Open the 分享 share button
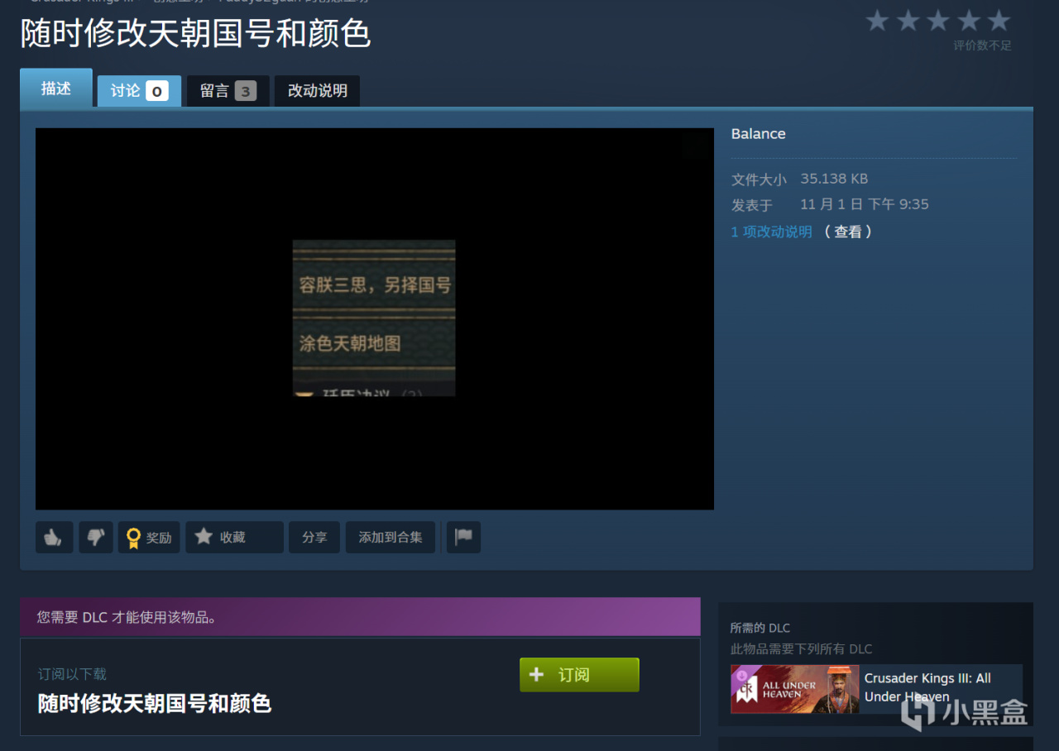The image size is (1059, 751). (x=314, y=538)
